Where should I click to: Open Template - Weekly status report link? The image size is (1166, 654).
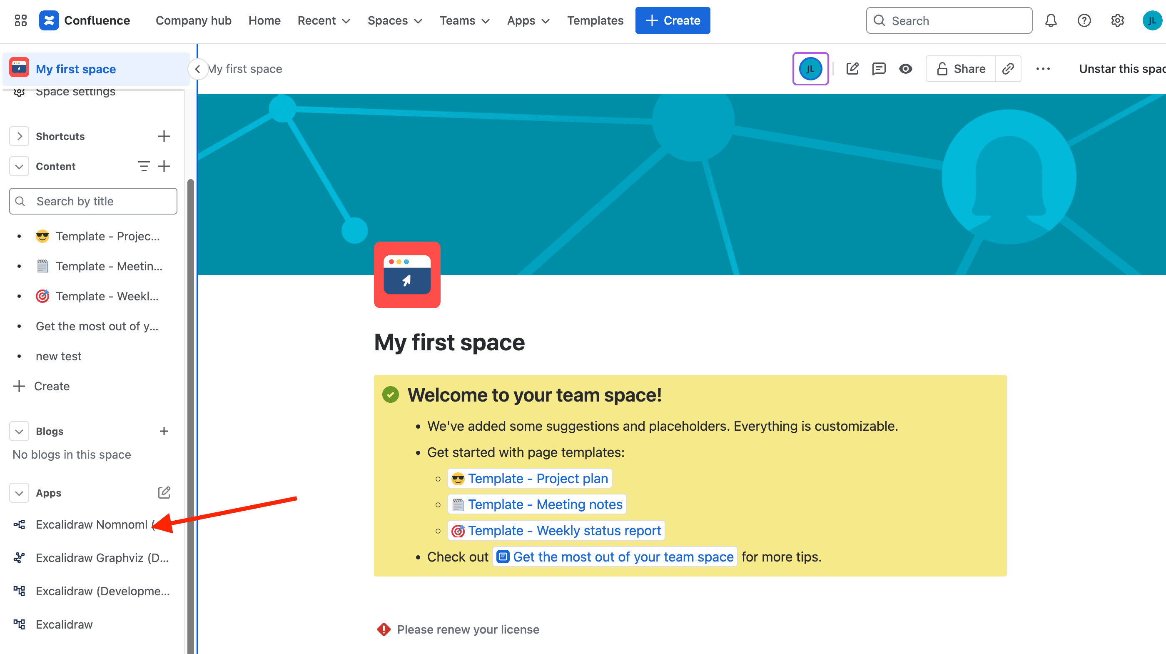pos(556,530)
